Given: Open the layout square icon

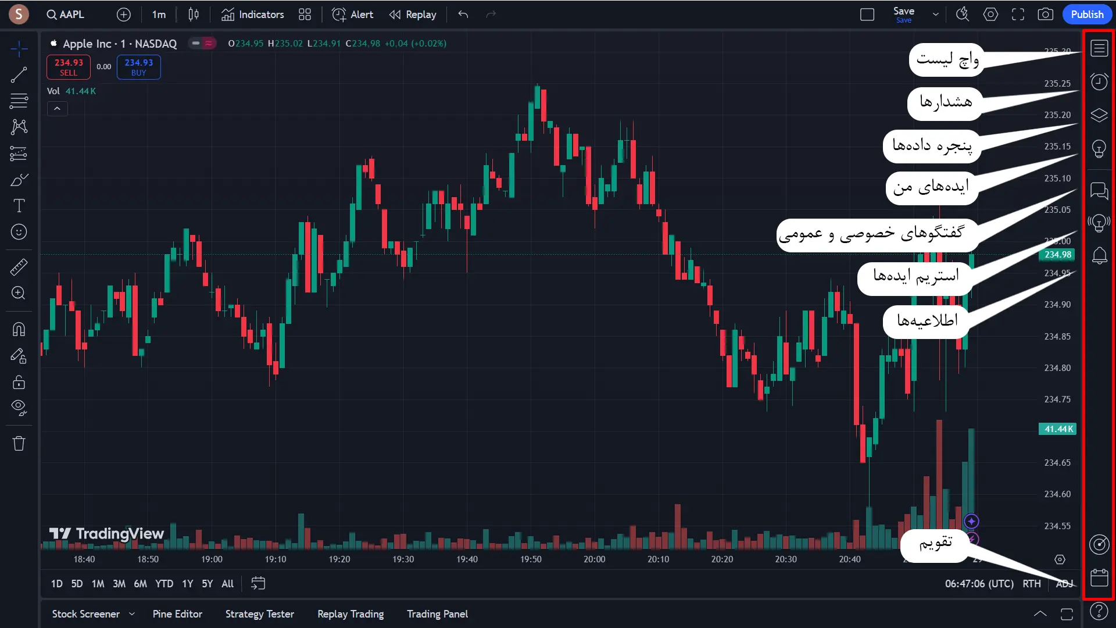Looking at the screenshot, I should click(x=867, y=15).
